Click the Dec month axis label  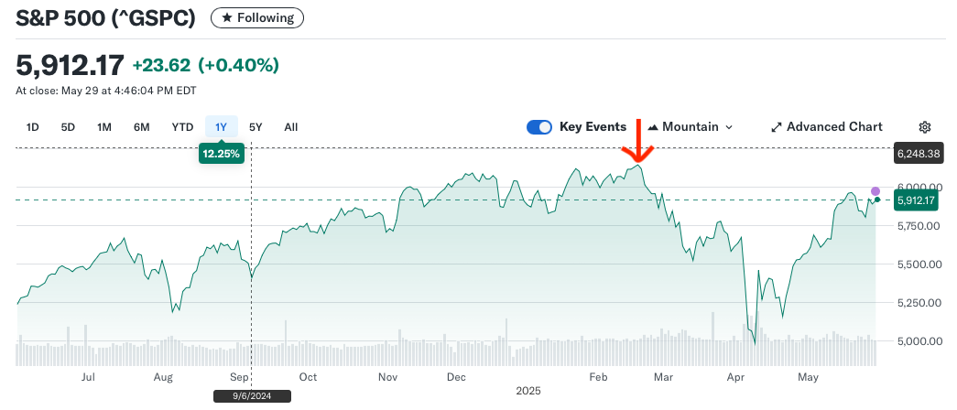tap(457, 377)
